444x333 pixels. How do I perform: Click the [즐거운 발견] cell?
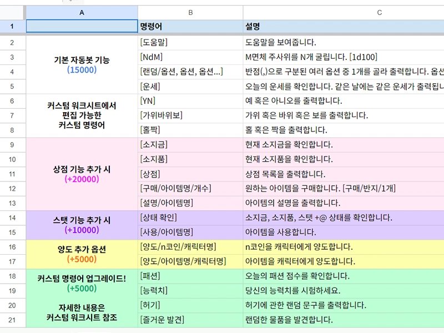click(190, 319)
